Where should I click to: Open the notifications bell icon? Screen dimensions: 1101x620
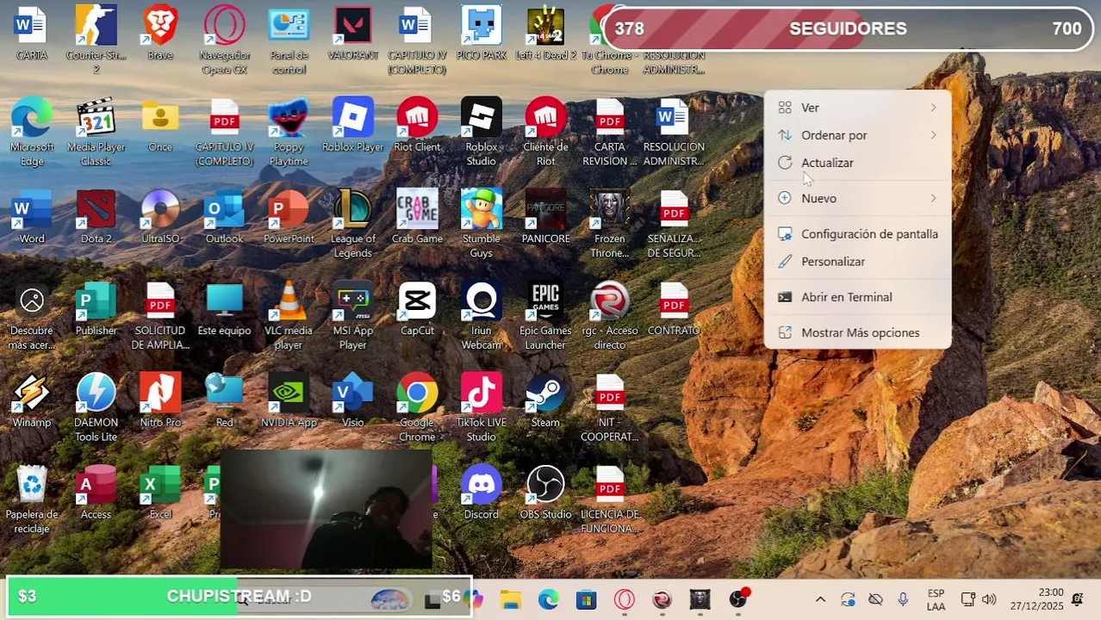[1078, 599]
